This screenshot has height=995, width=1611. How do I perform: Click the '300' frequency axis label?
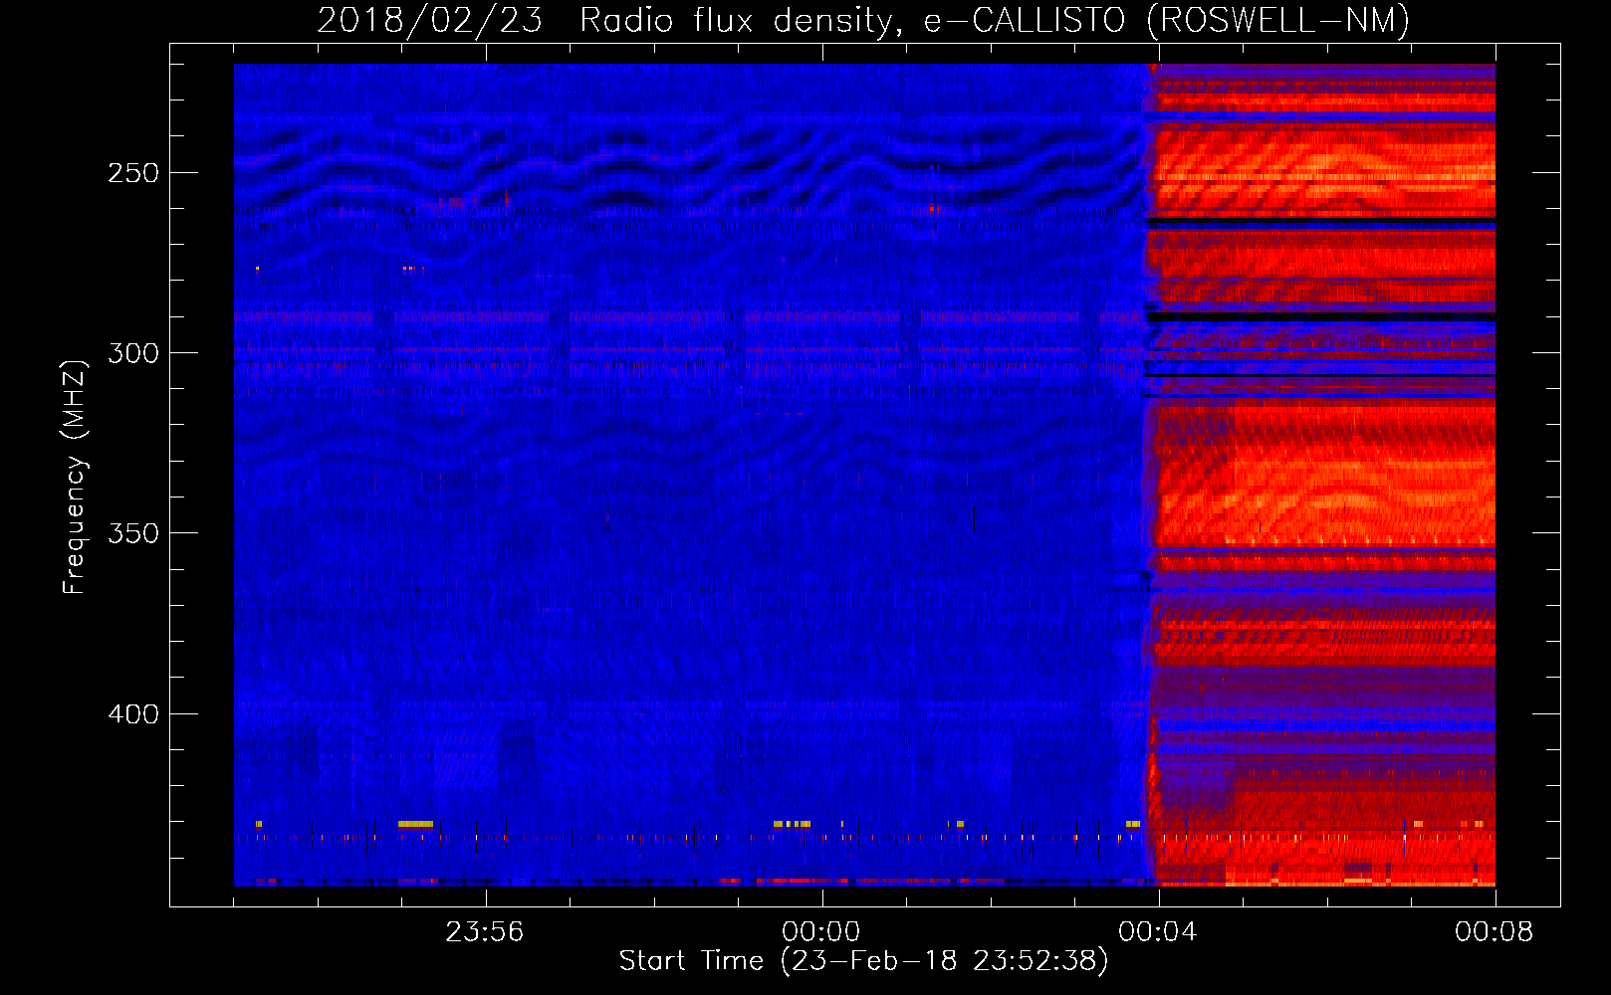[x=133, y=353]
